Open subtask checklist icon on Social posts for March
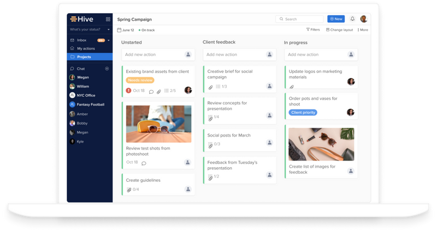Viewport: 437px width, 232px height. [211, 144]
